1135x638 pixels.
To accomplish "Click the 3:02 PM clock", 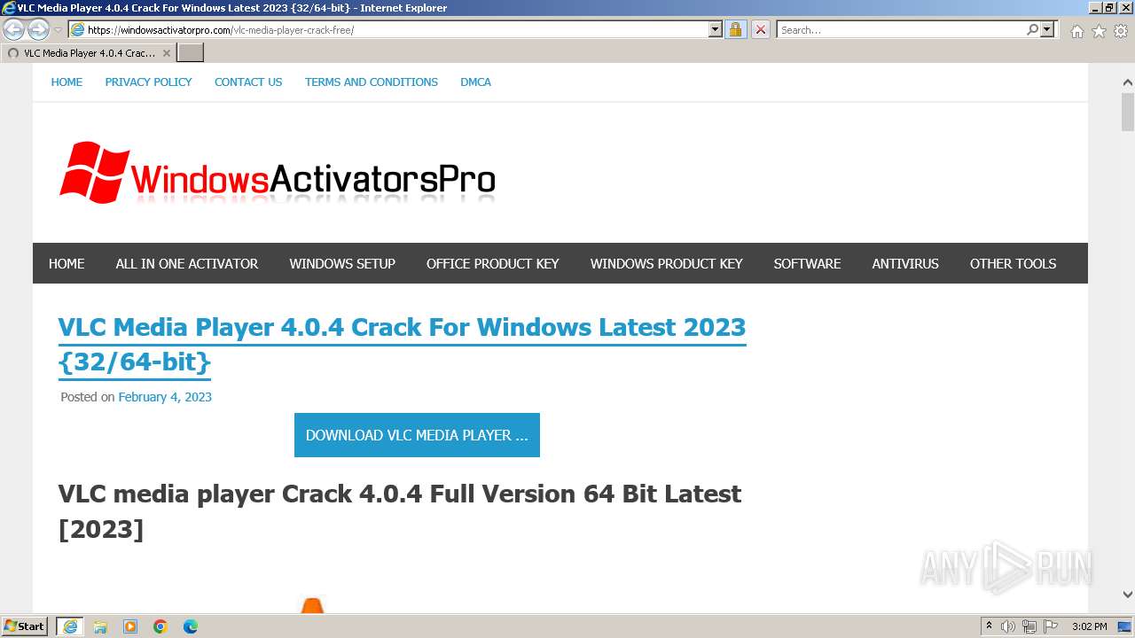I will (x=1090, y=626).
